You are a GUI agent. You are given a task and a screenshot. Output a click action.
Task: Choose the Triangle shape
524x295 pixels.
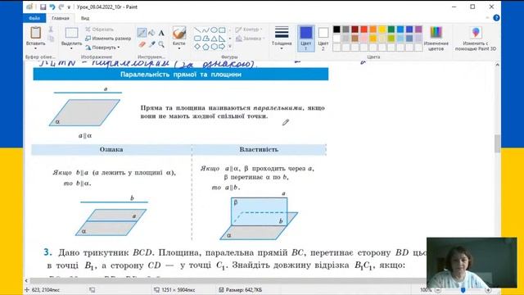click(214, 39)
